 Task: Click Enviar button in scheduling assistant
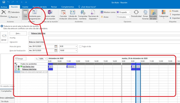click(x=20, y=59)
